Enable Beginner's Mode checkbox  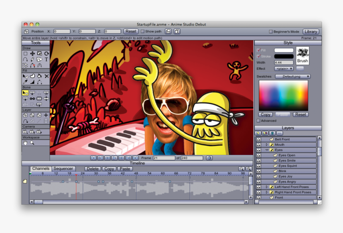point(270,32)
